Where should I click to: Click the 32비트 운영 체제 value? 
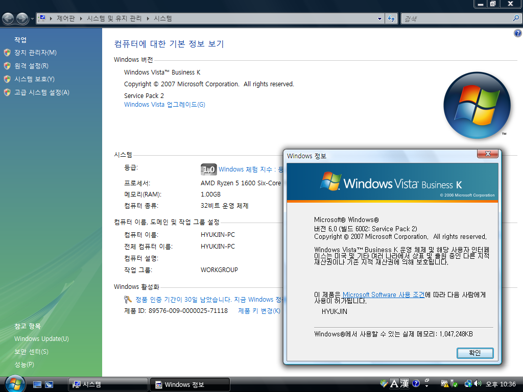(225, 206)
